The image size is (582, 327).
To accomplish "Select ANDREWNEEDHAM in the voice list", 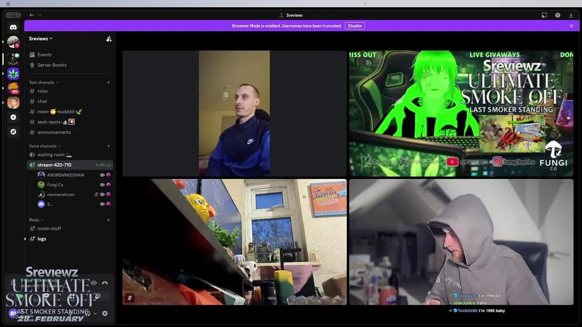I will (x=74, y=175).
